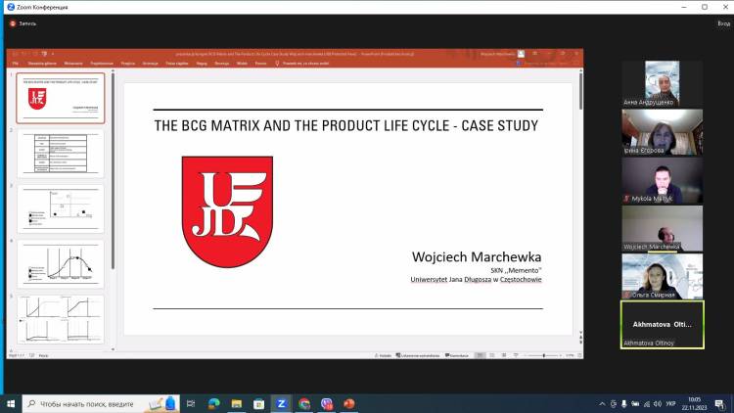This screenshot has height=413, width=734.
Task: Open Zoom from the Windows taskbar
Action: 281,403
